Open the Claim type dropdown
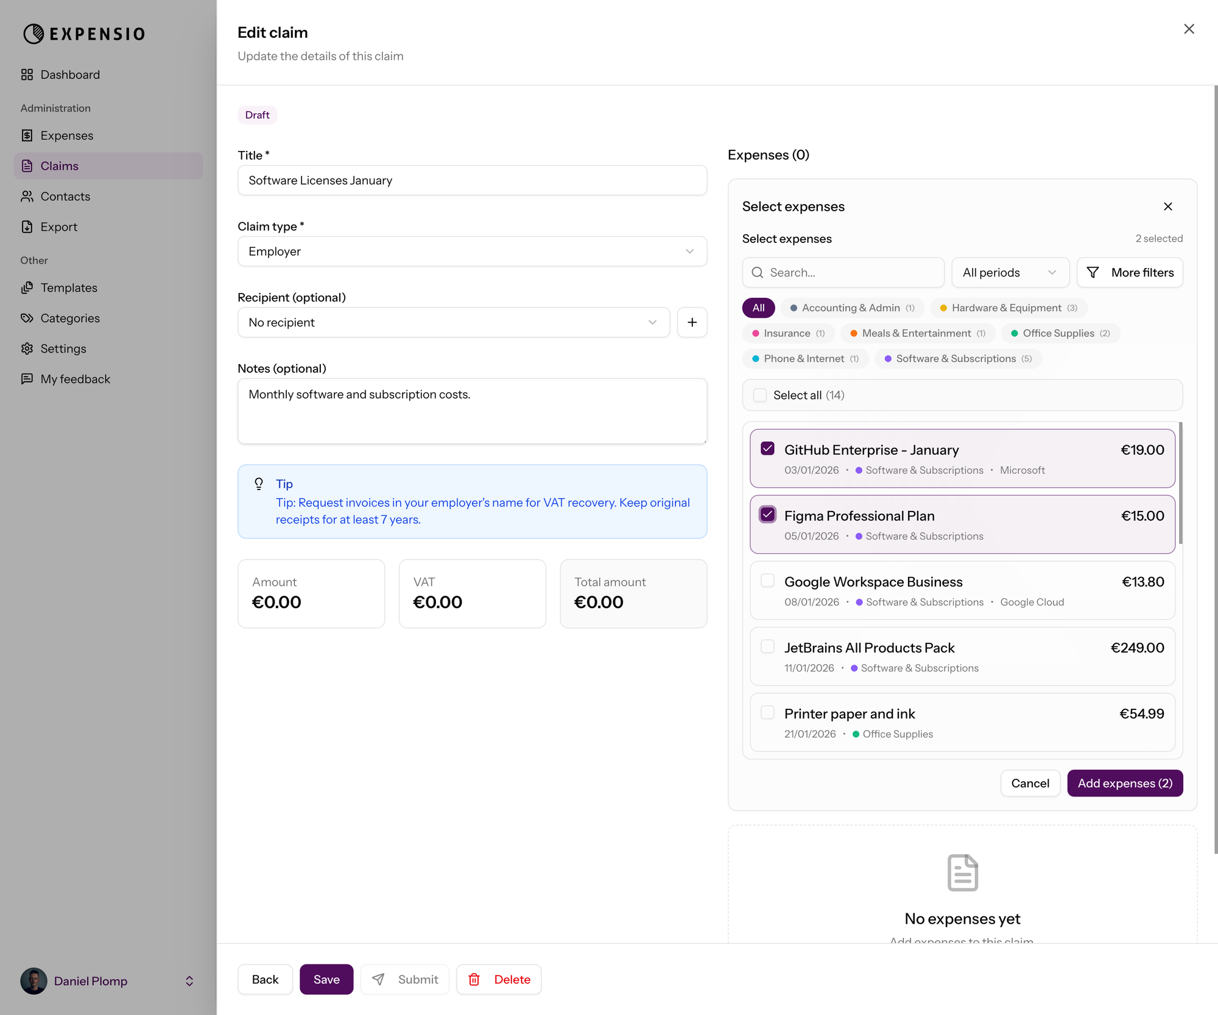1218x1015 pixels. (x=472, y=251)
